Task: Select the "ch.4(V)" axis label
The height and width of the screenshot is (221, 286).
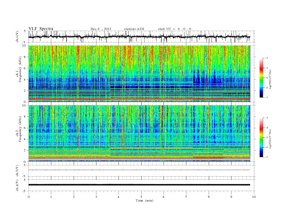Action: (17, 185)
